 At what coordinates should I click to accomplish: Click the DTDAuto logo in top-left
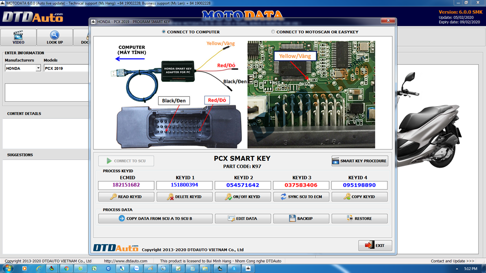point(33,17)
